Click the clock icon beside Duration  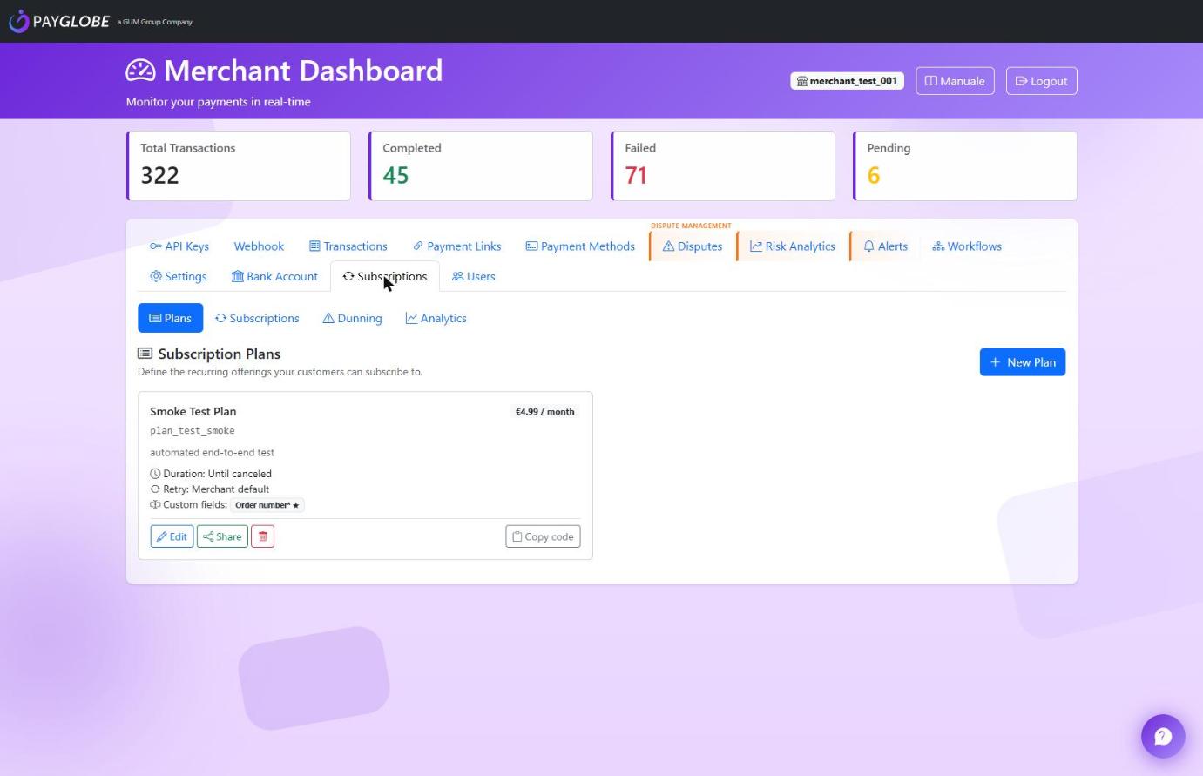(155, 474)
